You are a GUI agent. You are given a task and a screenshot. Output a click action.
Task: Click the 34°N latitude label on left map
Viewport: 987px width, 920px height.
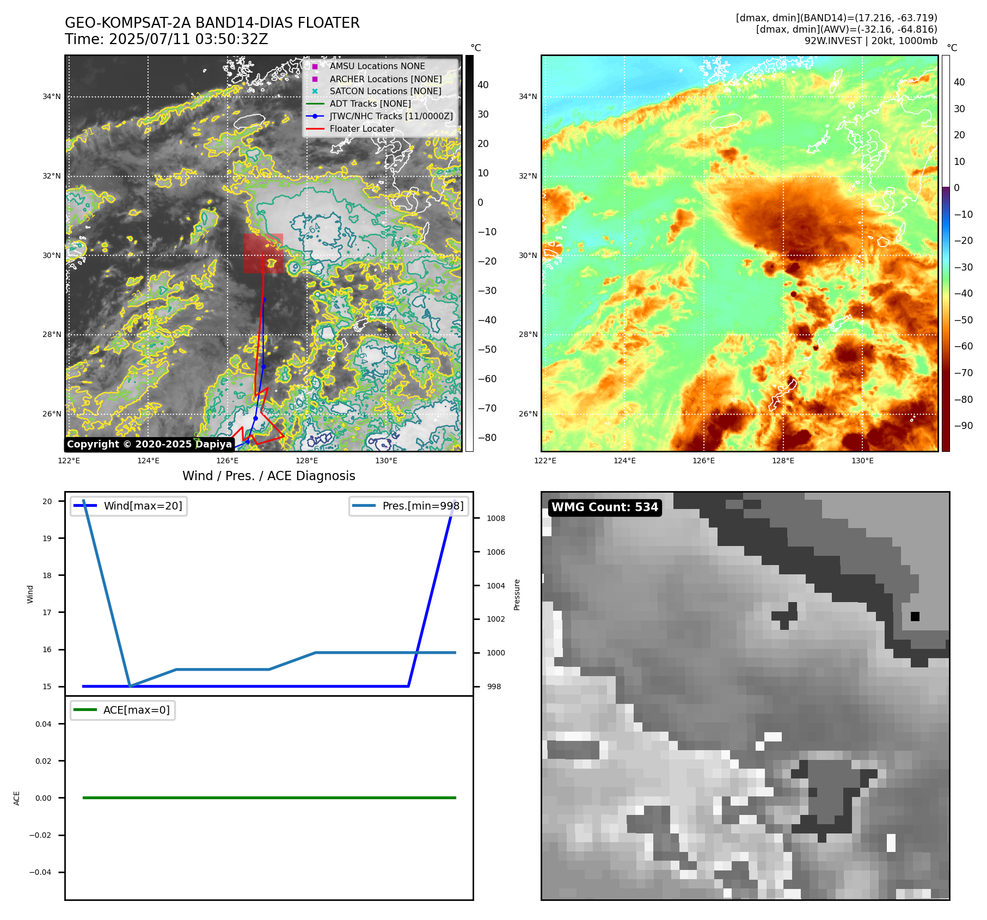(52, 97)
